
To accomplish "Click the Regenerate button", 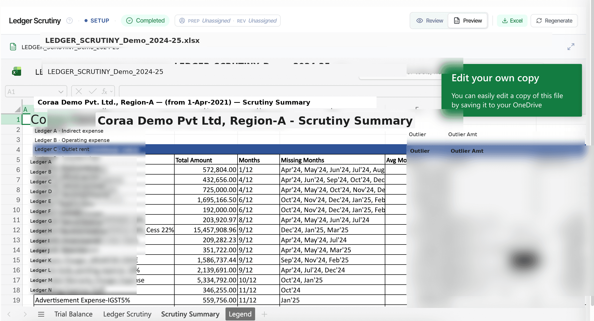I will click(554, 21).
